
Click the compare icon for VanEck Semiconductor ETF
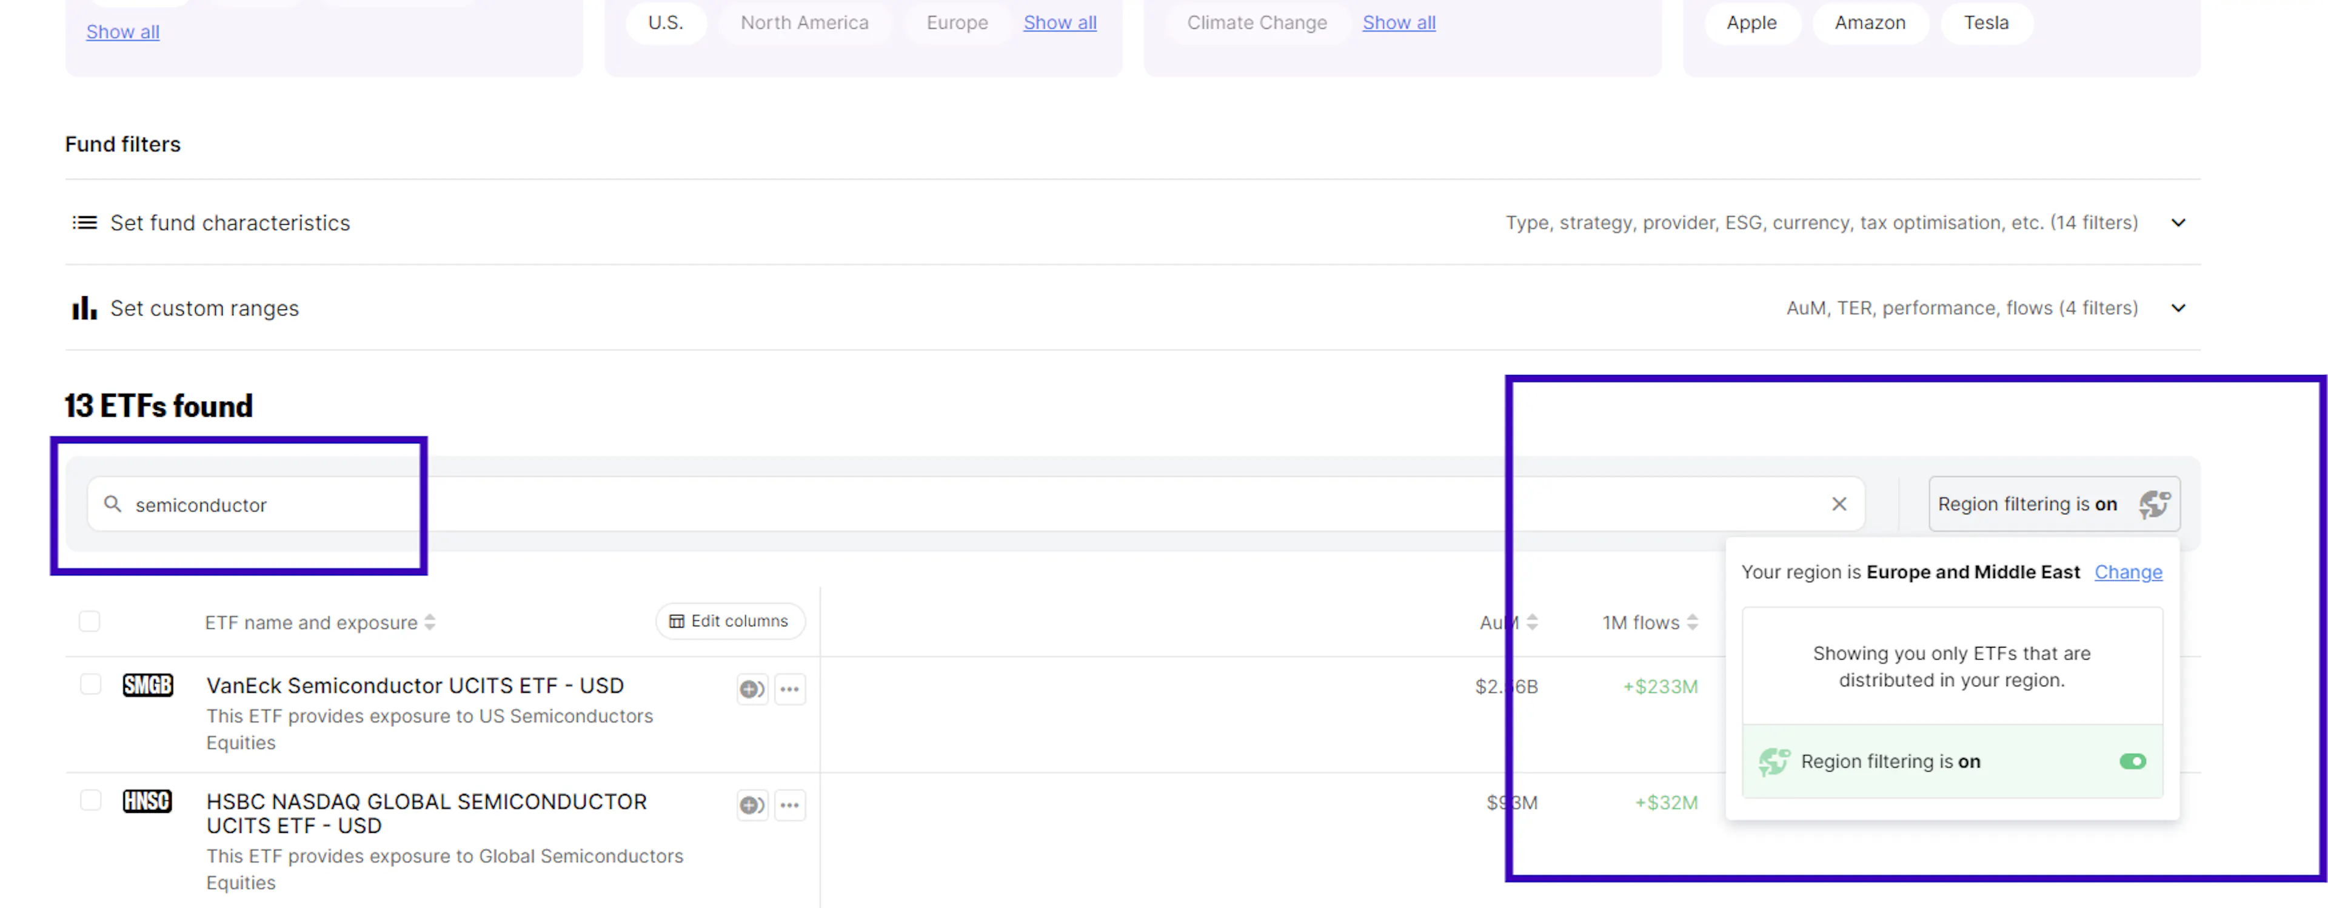[752, 689]
